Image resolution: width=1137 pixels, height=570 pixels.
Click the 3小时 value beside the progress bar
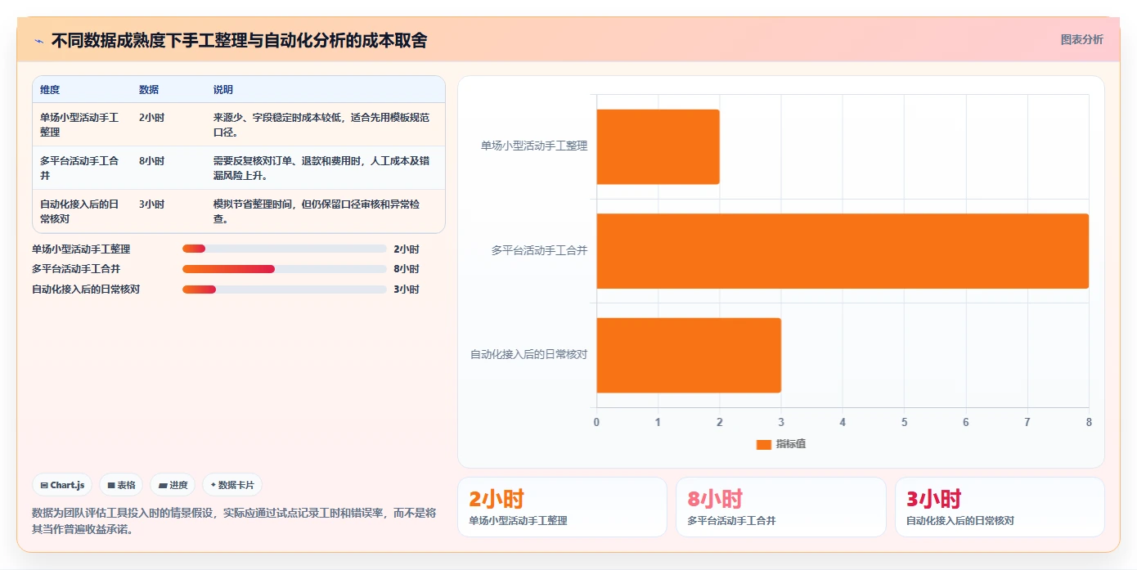tap(407, 289)
